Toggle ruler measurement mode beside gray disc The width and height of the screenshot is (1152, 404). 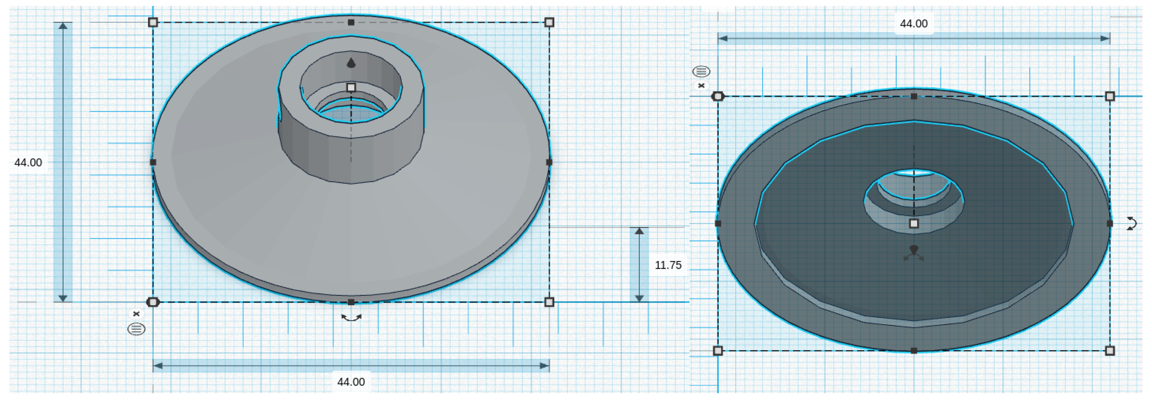[x=136, y=329]
